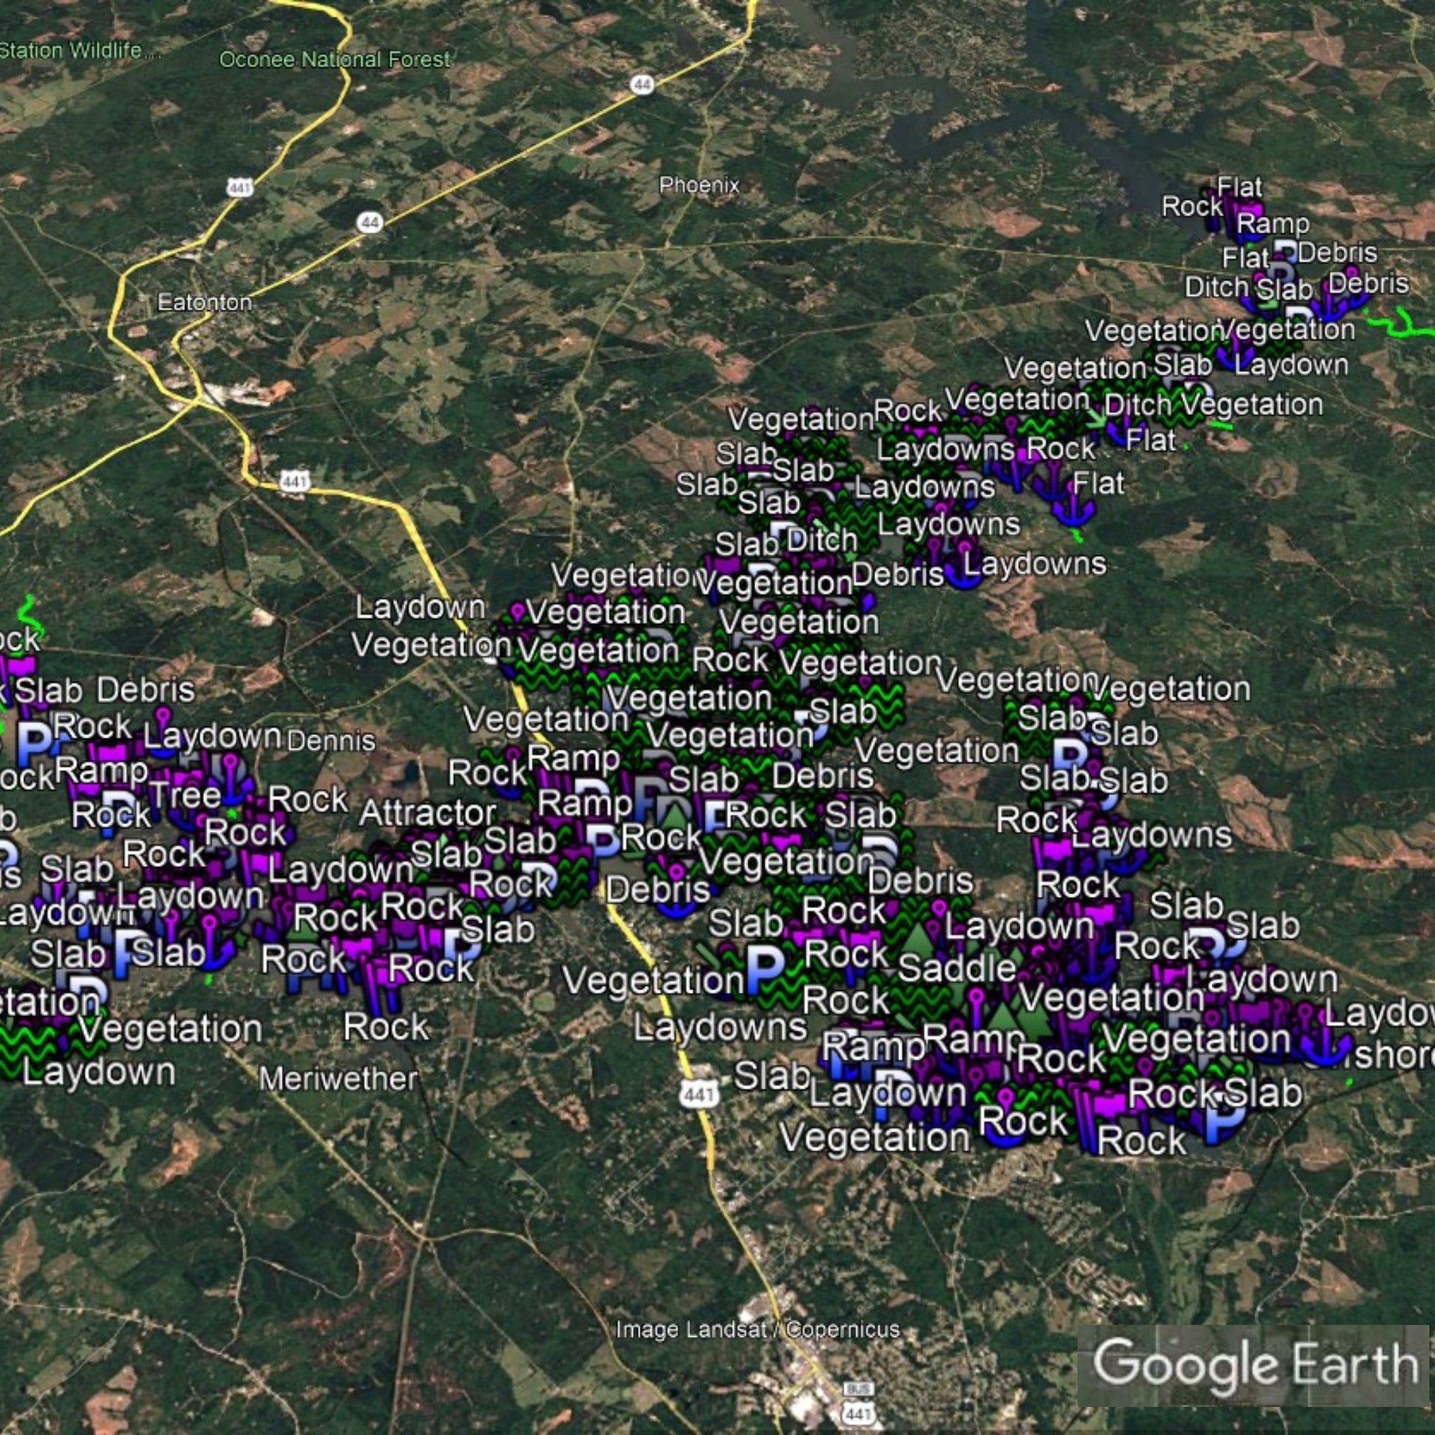The width and height of the screenshot is (1435, 1435).
Task: Select the Meriwether town label
Action: click(338, 1080)
